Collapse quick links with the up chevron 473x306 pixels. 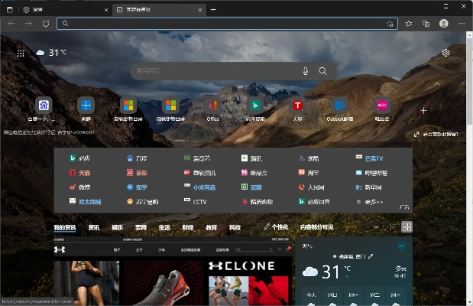[437, 83]
